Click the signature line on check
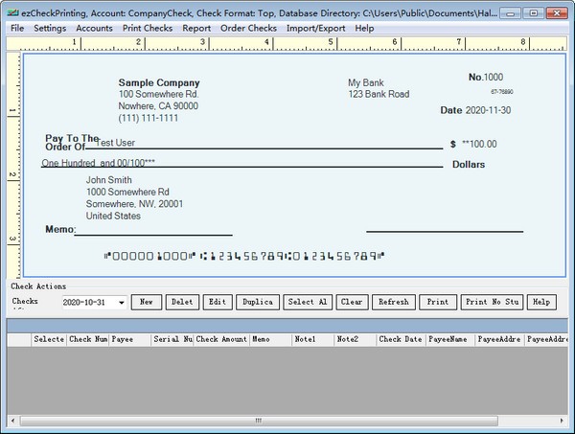 click(x=445, y=232)
